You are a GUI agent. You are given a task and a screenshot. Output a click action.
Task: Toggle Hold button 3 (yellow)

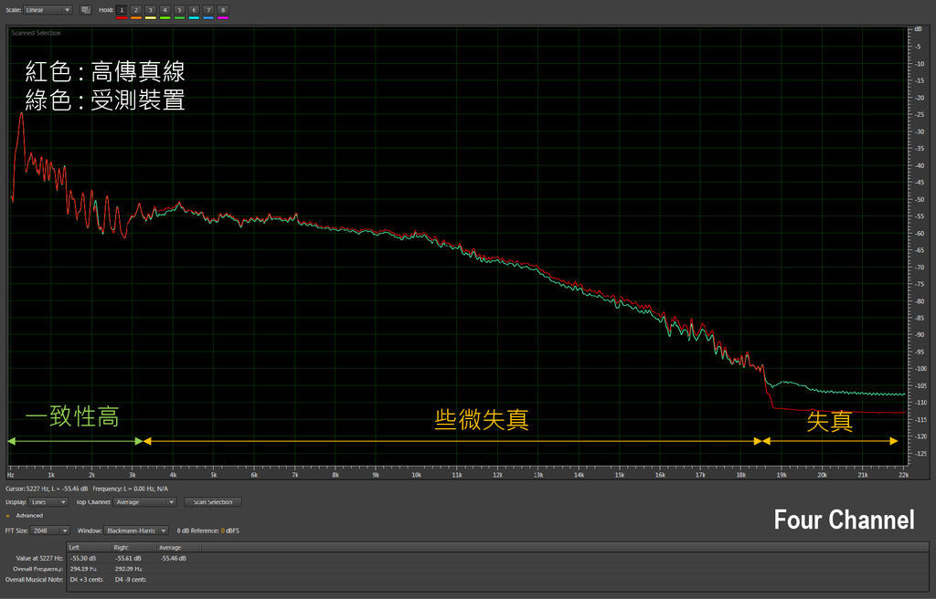click(x=151, y=10)
